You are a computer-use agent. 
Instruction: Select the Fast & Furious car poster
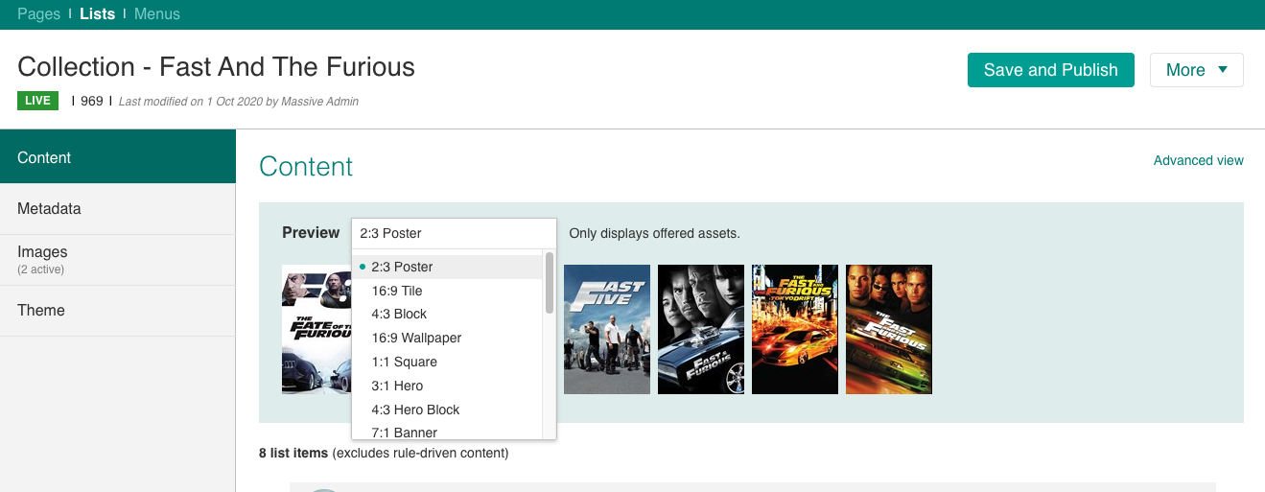[701, 329]
